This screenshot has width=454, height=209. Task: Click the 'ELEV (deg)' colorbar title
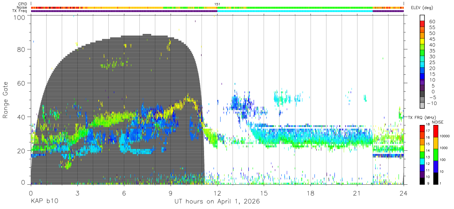click(421, 8)
